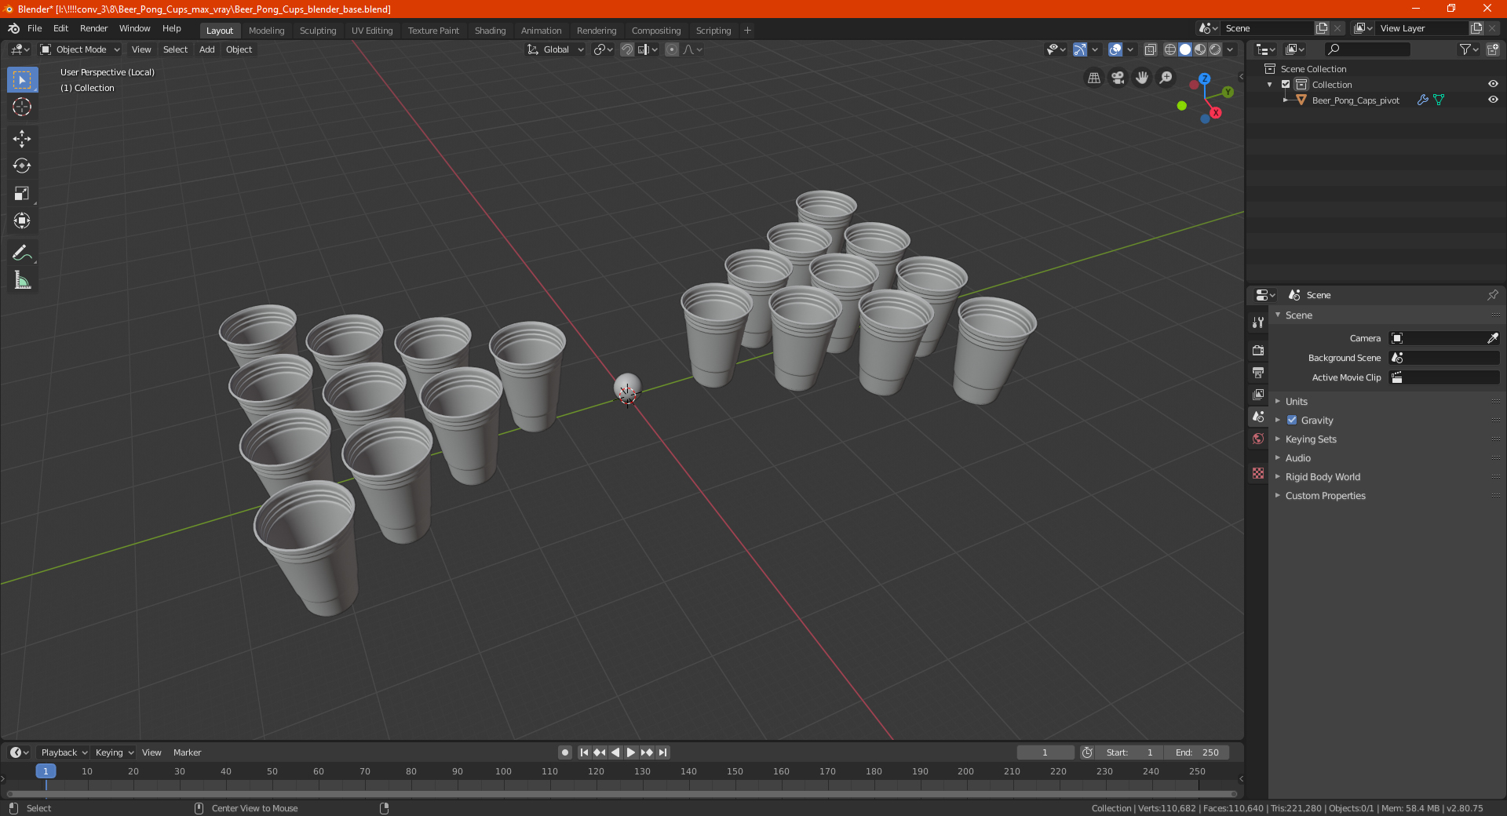This screenshot has height=816, width=1507.
Task: Click the Marker menu in timeline
Action: click(x=187, y=752)
